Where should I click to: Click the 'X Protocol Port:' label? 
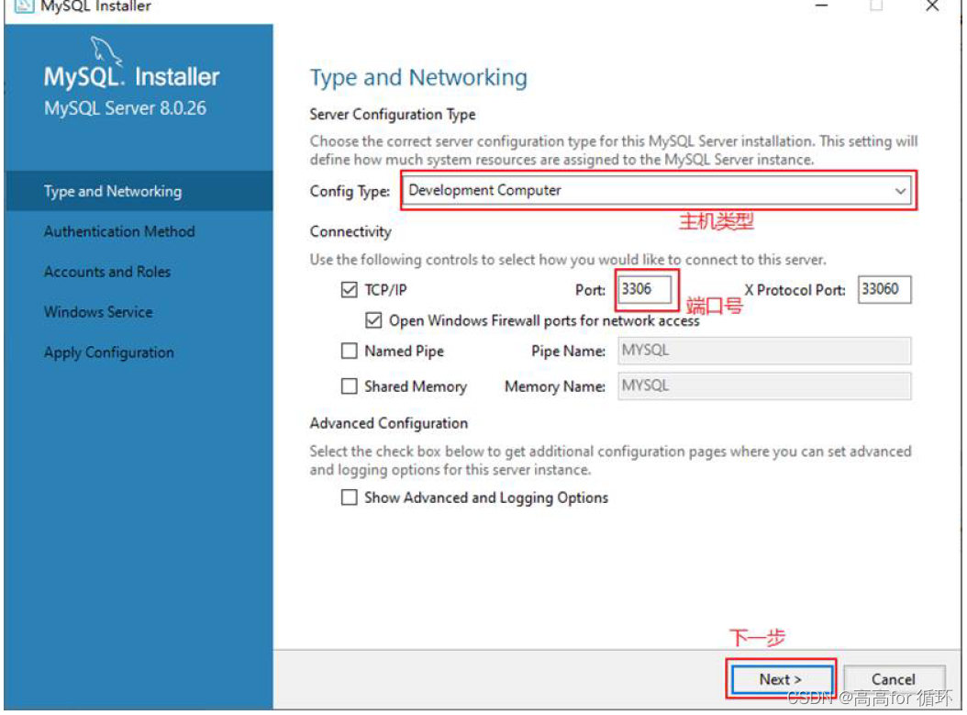pos(795,290)
